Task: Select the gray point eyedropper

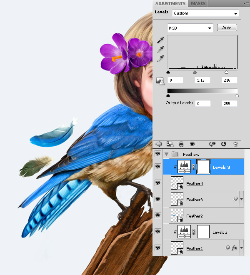Action: [160, 49]
